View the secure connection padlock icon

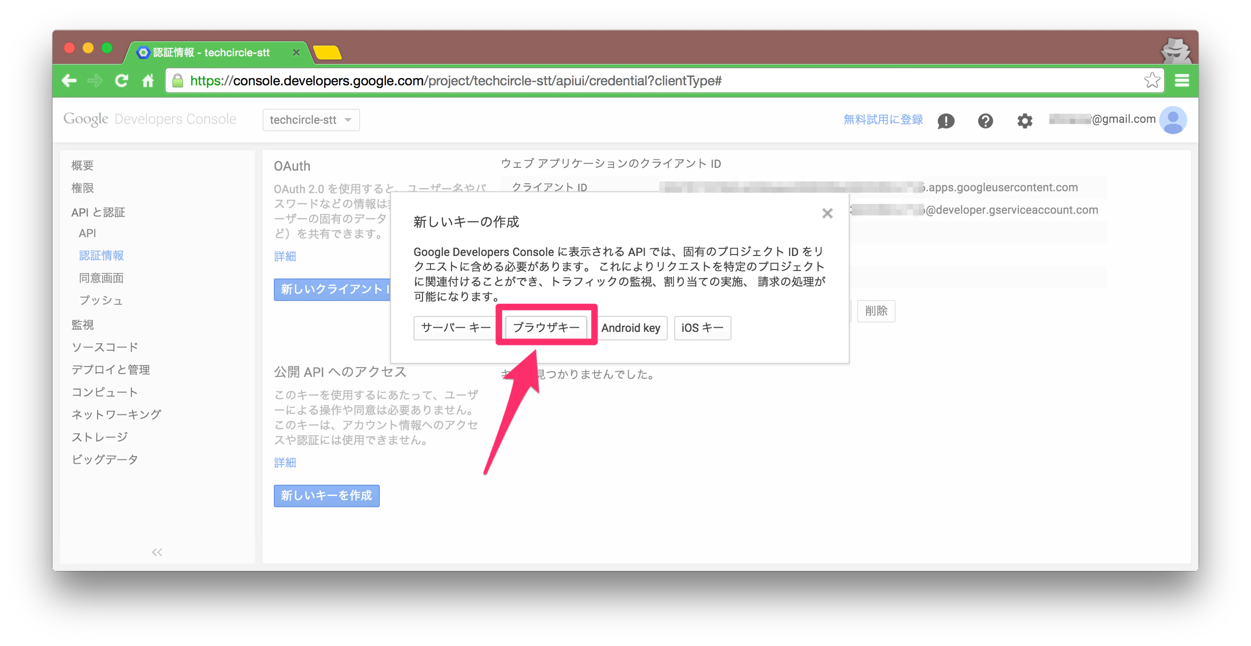(178, 81)
